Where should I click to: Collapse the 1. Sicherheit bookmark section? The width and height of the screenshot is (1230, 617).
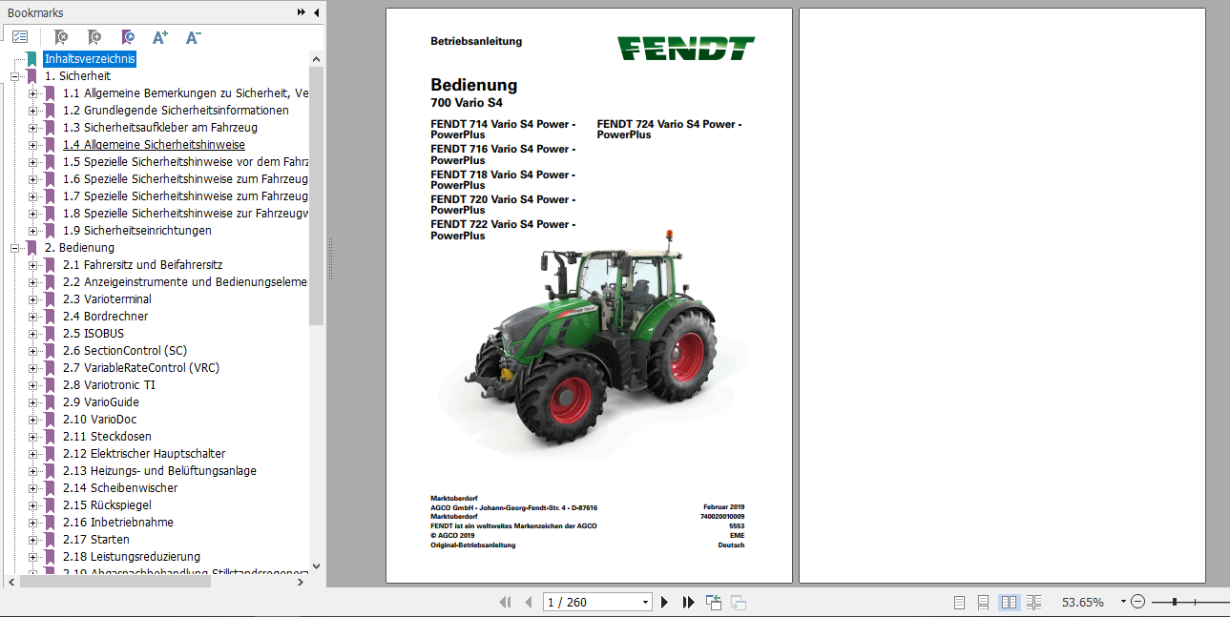(14, 76)
